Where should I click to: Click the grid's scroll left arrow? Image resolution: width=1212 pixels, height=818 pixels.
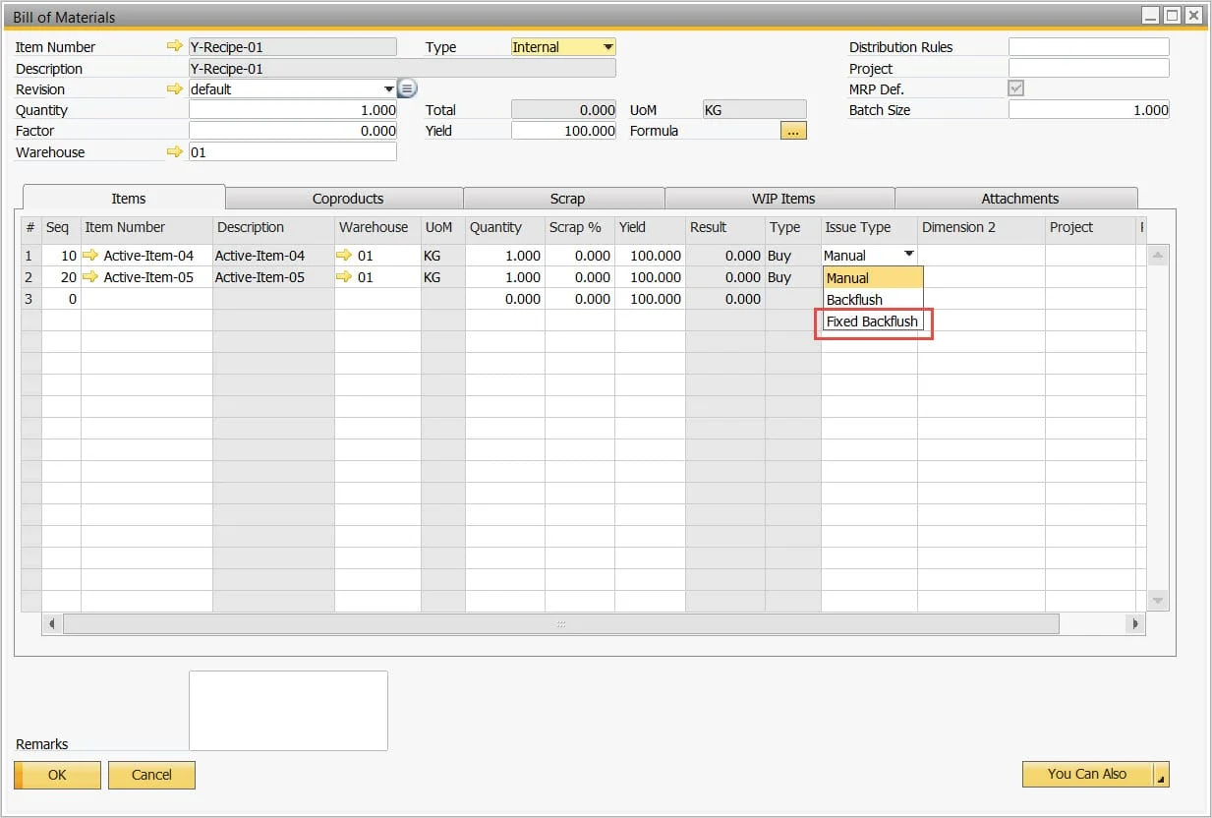pos(52,623)
